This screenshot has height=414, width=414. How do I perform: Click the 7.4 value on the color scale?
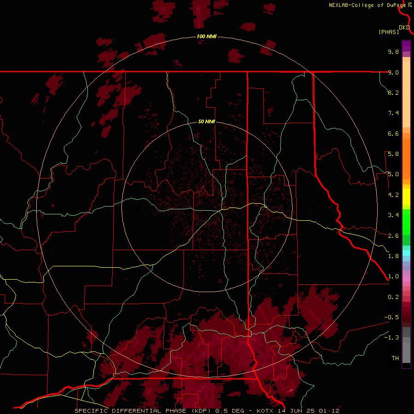[x=393, y=113]
